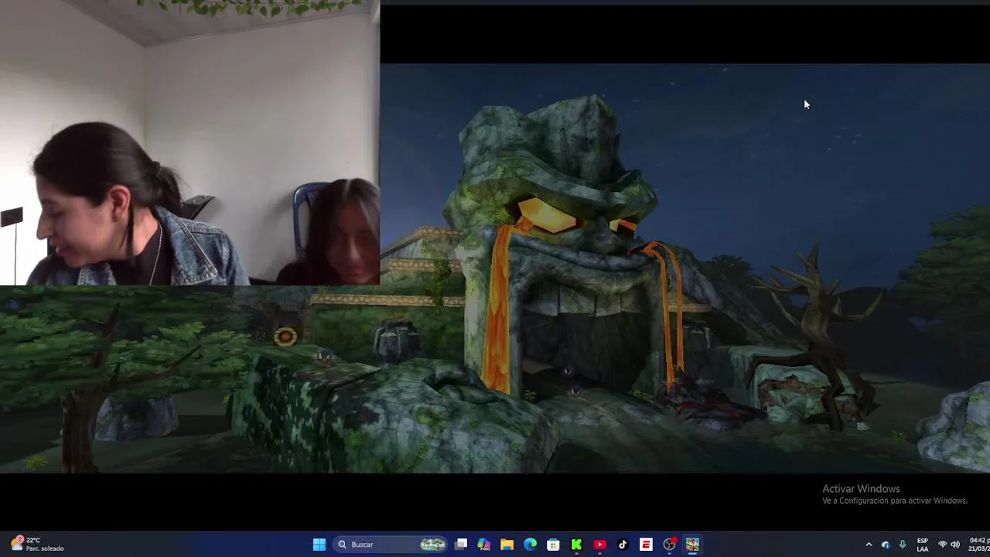
Task: Open TikTok from the taskbar
Action: [623, 545]
